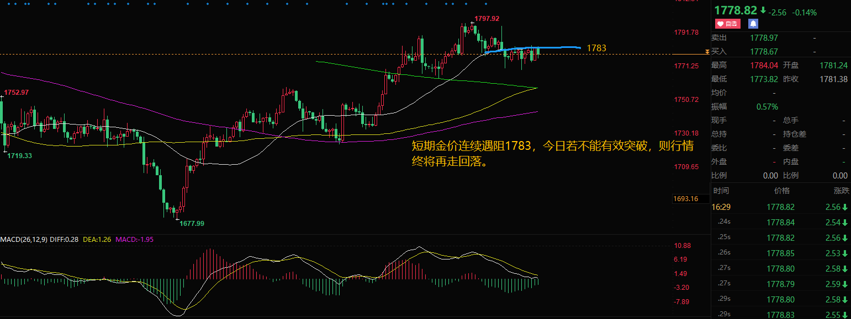Image resolution: width=851 pixels, height=319 pixels.
Task: Click the 涨跌 column header
Action: pyautogui.click(x=842, y=191)
